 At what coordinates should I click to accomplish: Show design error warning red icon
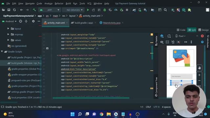pyautogui.click(x=202, y=36)
